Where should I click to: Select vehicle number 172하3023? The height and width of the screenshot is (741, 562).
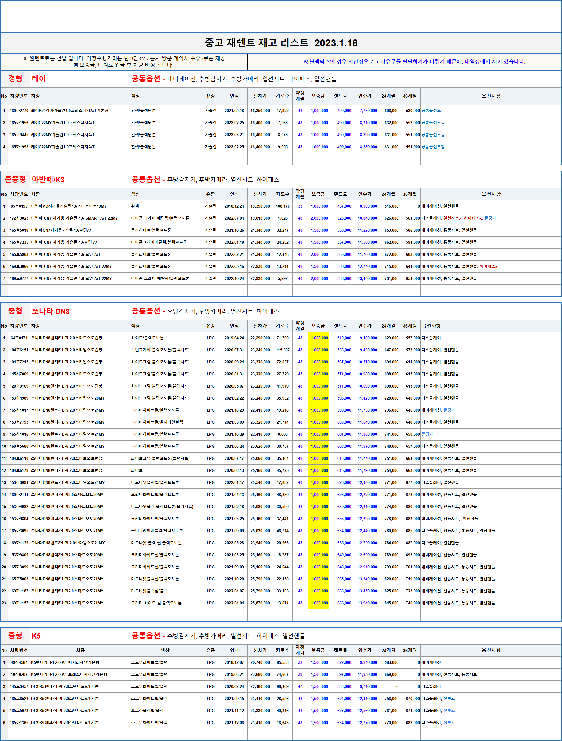point(19,218)
